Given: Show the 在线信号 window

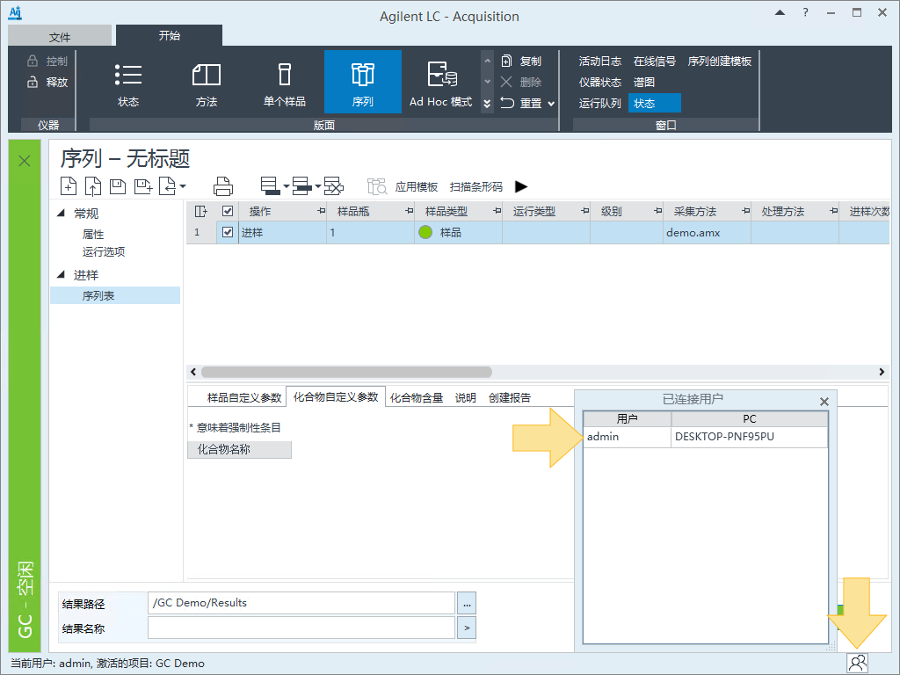Looking at the screenshot, I should [654, 61].
